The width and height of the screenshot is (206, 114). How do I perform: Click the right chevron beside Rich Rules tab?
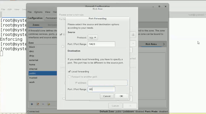click(164, 44)
